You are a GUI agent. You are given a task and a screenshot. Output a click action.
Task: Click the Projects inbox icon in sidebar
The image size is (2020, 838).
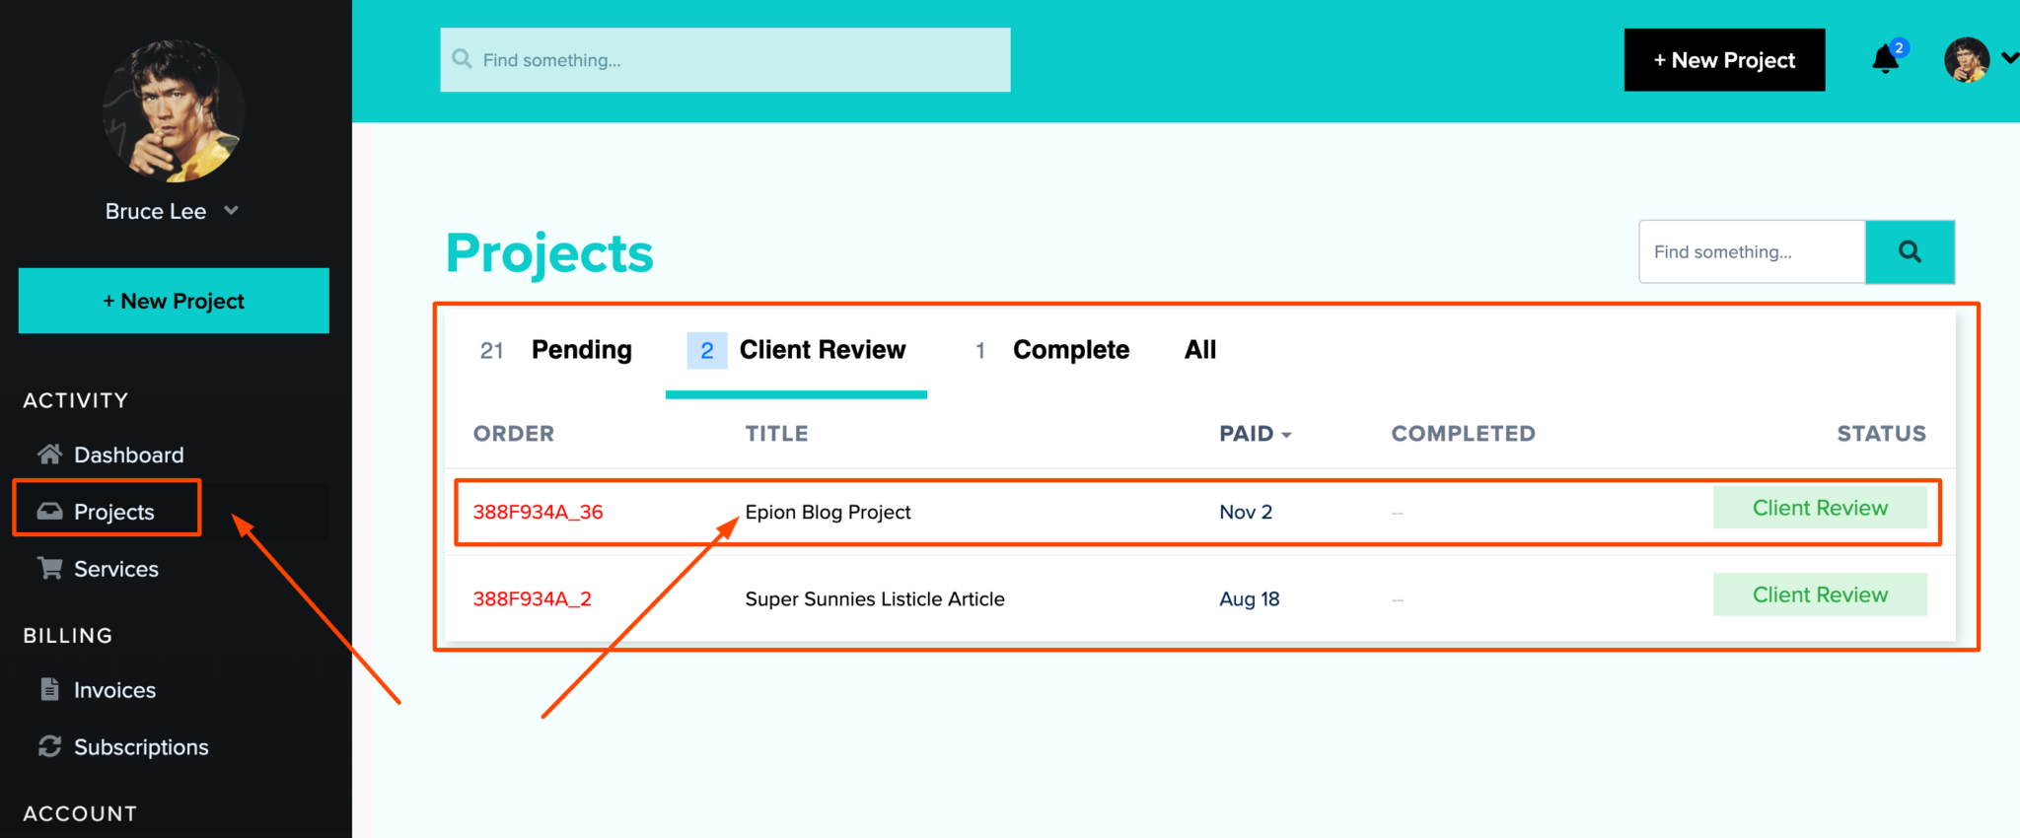(49, 511)
